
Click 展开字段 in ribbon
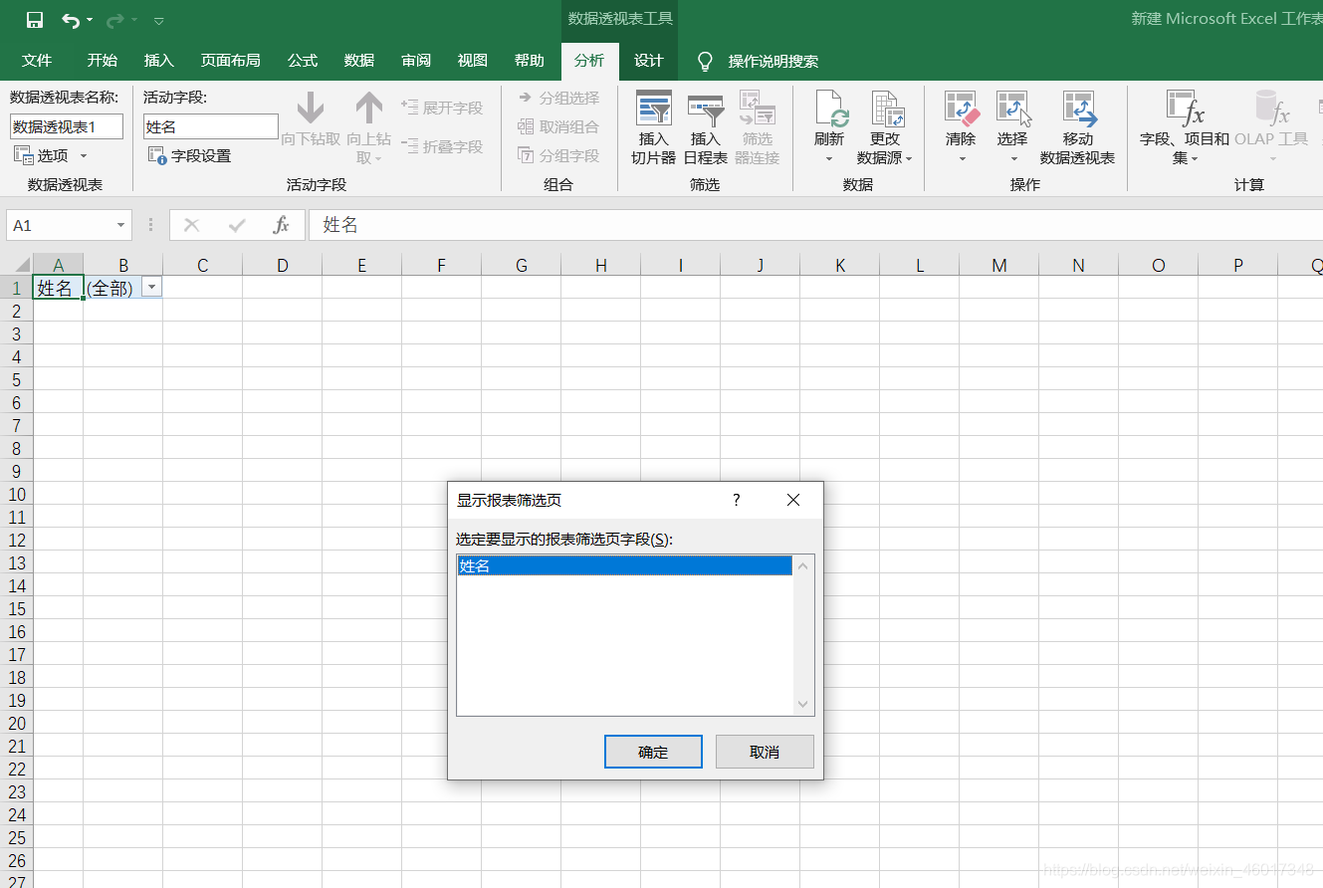click(x=442, y=108)
